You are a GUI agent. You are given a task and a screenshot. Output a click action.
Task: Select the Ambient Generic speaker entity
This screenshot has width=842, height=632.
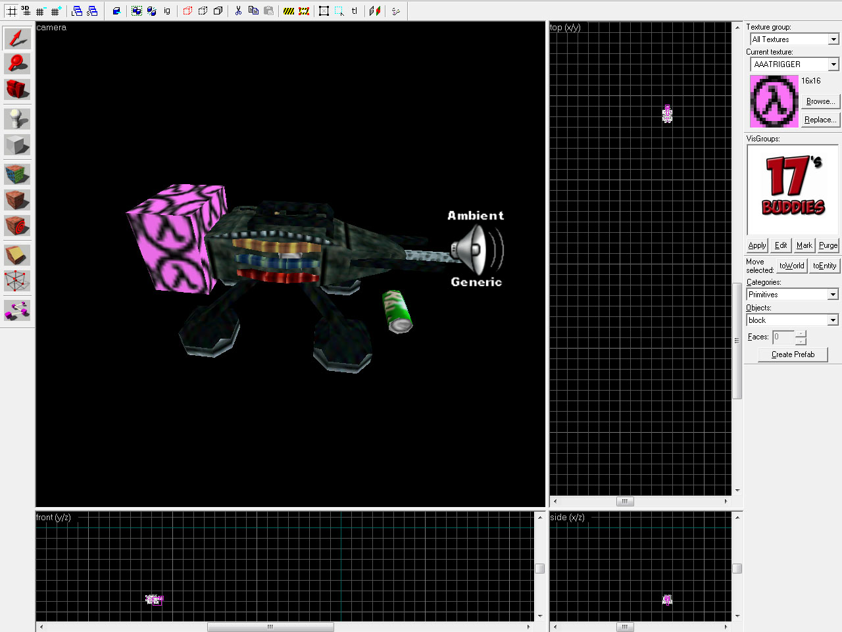pyautogui.click(x=476, y=249)
